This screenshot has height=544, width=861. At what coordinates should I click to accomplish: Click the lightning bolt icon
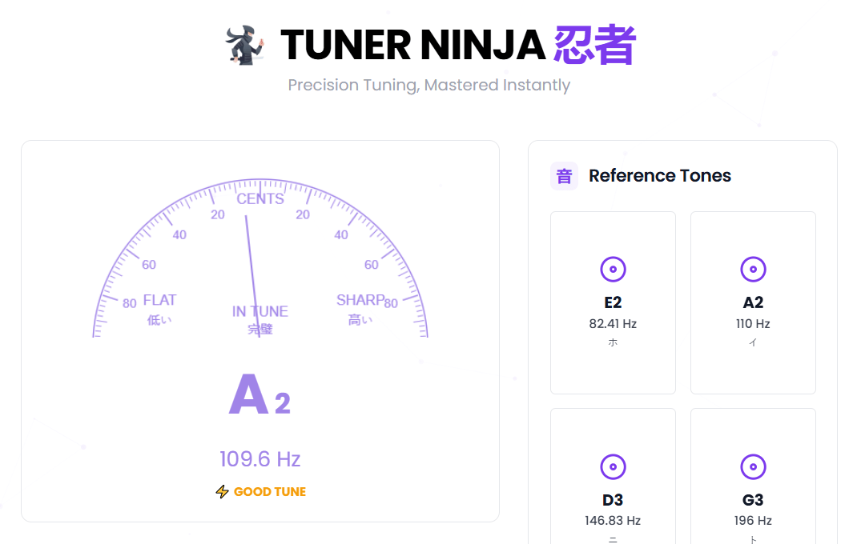pyautogui.click(x=222, y=491)
